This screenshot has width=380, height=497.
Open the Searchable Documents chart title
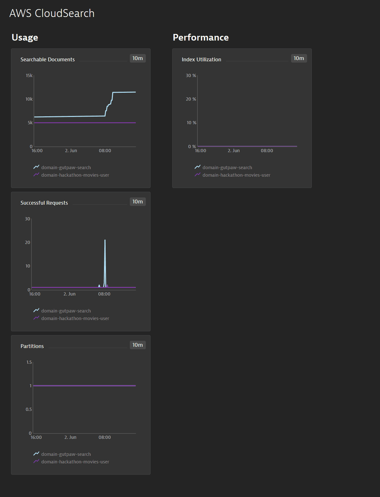click(x=48, y=59)
